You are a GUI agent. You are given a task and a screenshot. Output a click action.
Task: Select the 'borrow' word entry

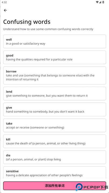tap(54, 75)
